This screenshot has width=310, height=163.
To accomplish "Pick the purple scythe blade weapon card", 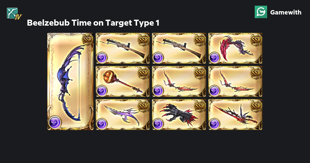I will click(x=123, y=115).
